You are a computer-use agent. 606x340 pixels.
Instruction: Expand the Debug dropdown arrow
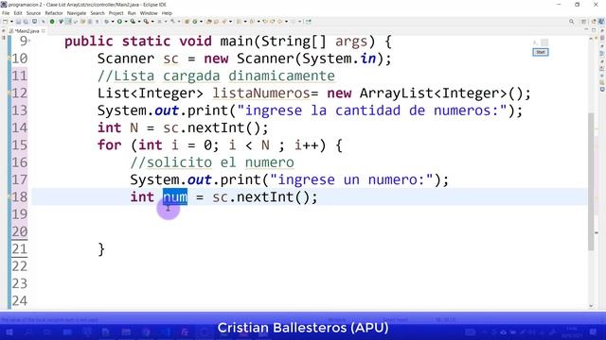point(113,22)
